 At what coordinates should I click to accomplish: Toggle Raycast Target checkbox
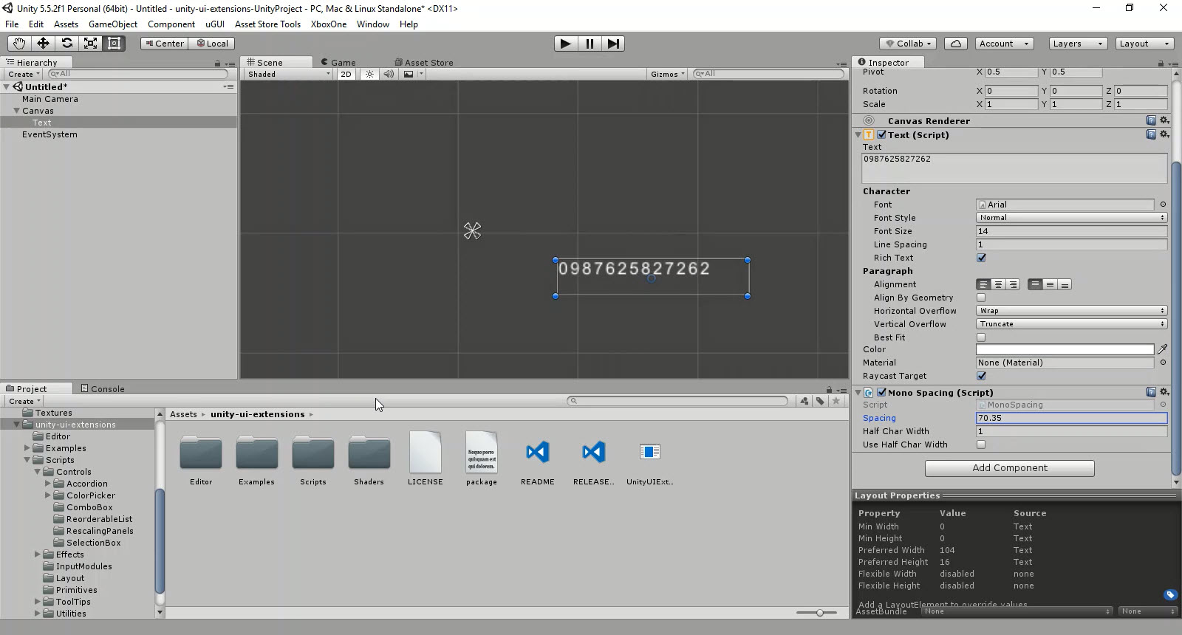981,376
